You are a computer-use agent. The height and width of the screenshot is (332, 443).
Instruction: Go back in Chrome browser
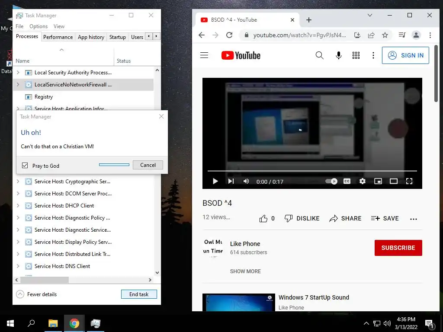point(202,35)
